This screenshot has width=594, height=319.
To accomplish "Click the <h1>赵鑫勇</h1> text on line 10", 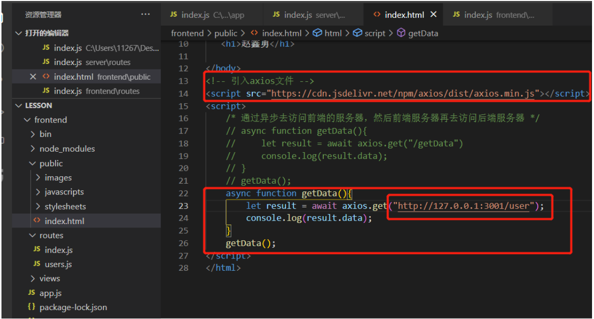I will (x=258, y=44).
